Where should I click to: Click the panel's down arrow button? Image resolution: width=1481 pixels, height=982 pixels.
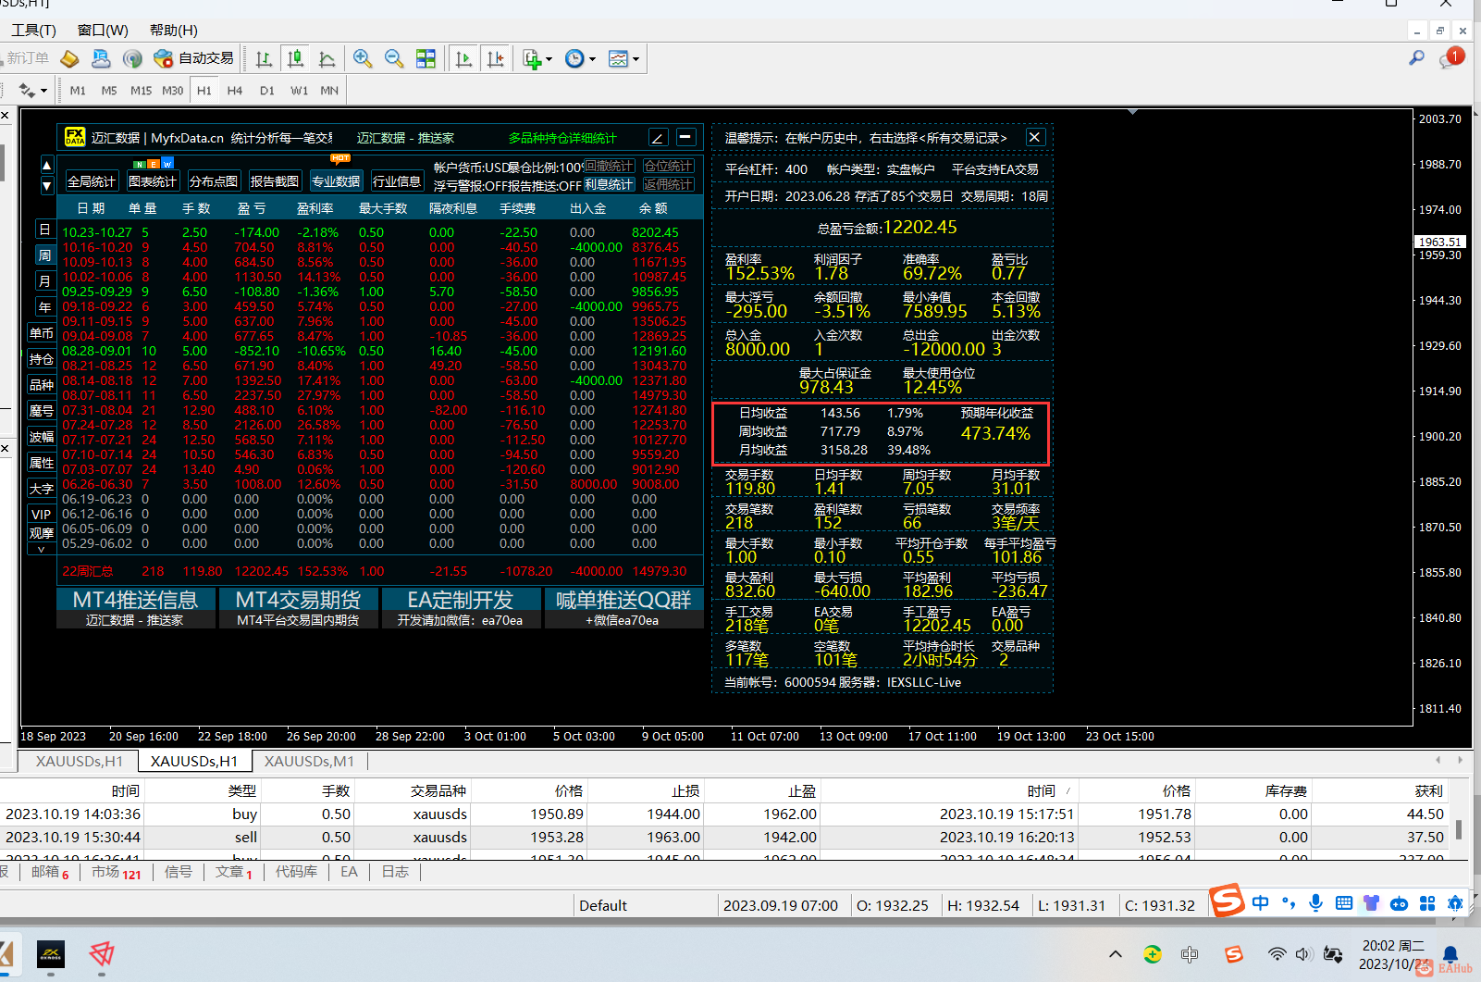point(47,185)
